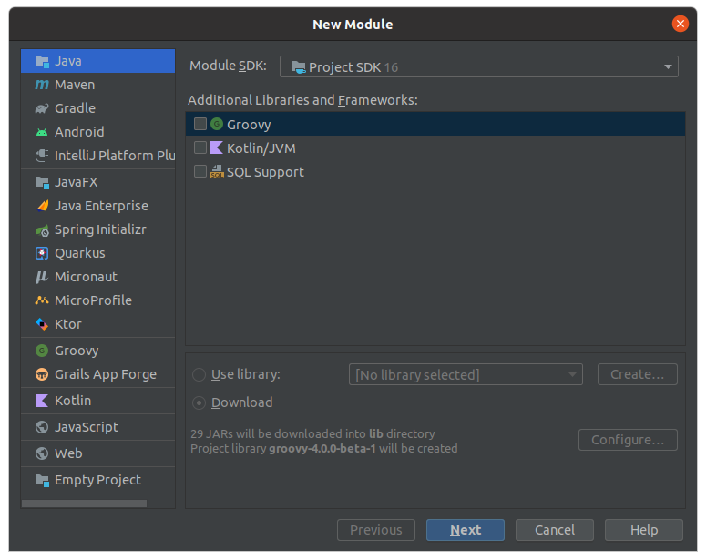
Task: Click the Spring Initializr leaf icon
Action: point(42,230)
